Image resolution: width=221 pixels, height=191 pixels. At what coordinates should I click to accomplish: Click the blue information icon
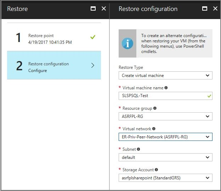tap(127, 43)
